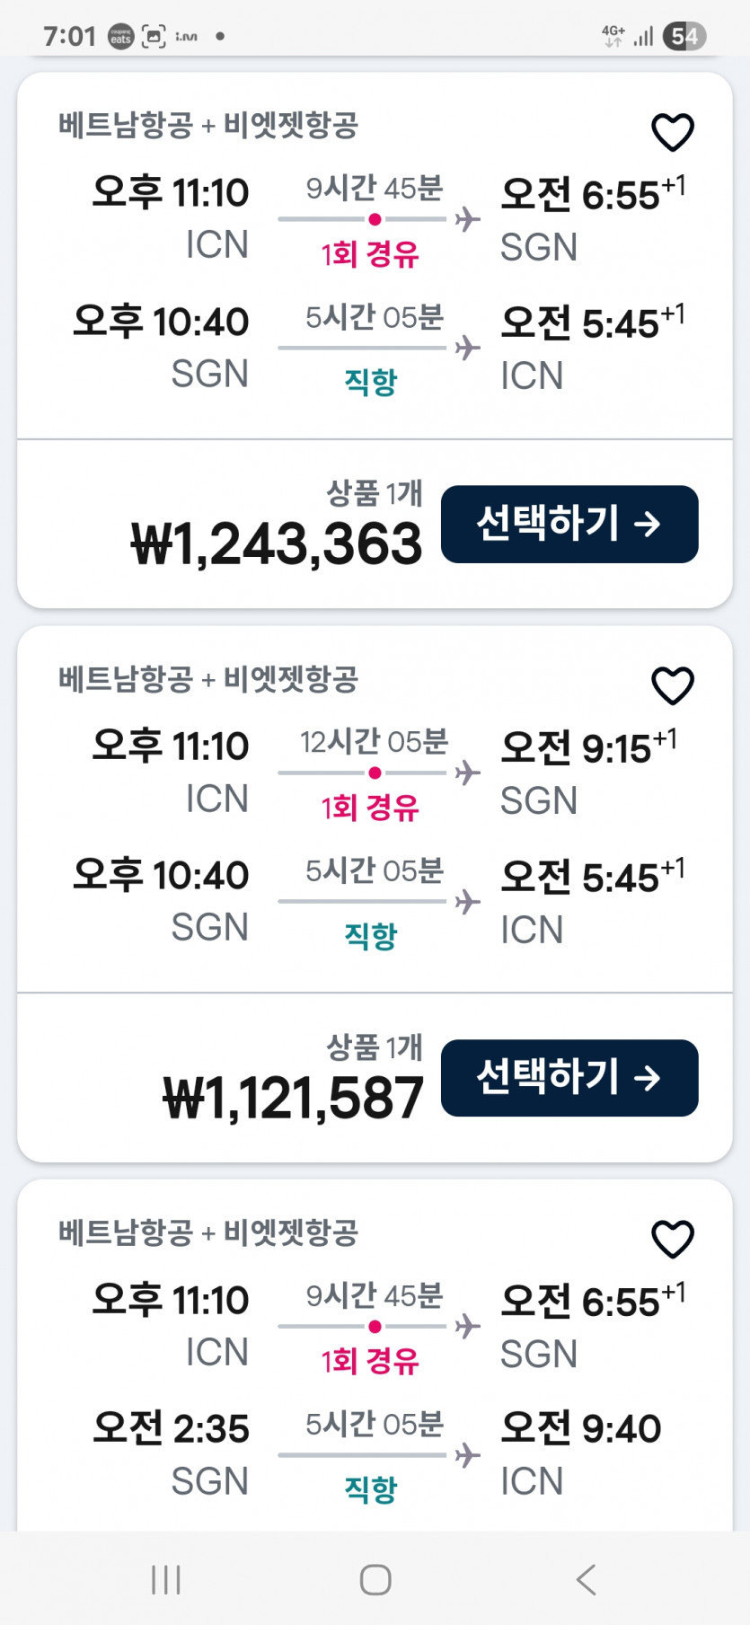Tap 1회 경유 label on first flight card

[370, 254]
